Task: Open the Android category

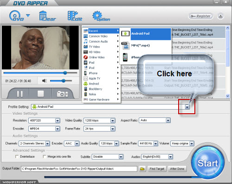Action: pyautogui.click(x=101, y=84)
